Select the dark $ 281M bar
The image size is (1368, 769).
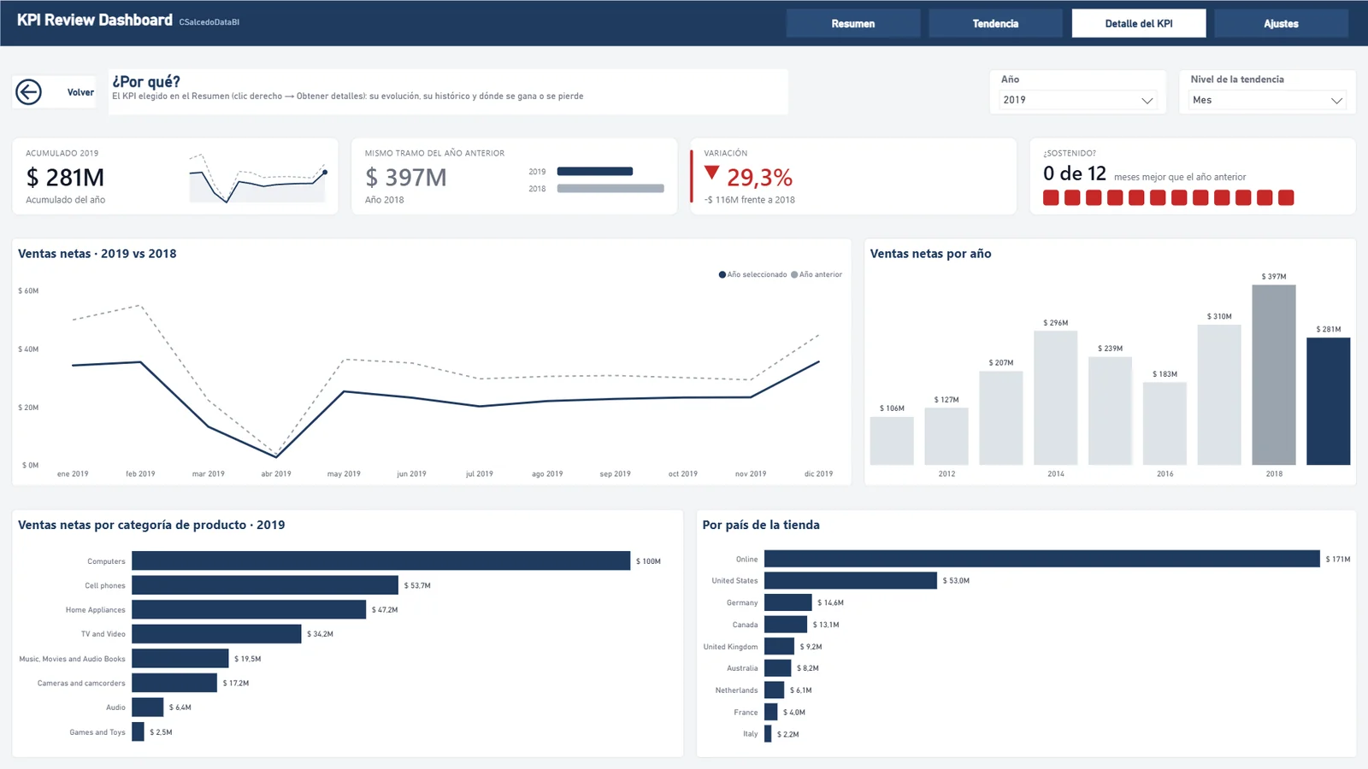coord(1329,402)
